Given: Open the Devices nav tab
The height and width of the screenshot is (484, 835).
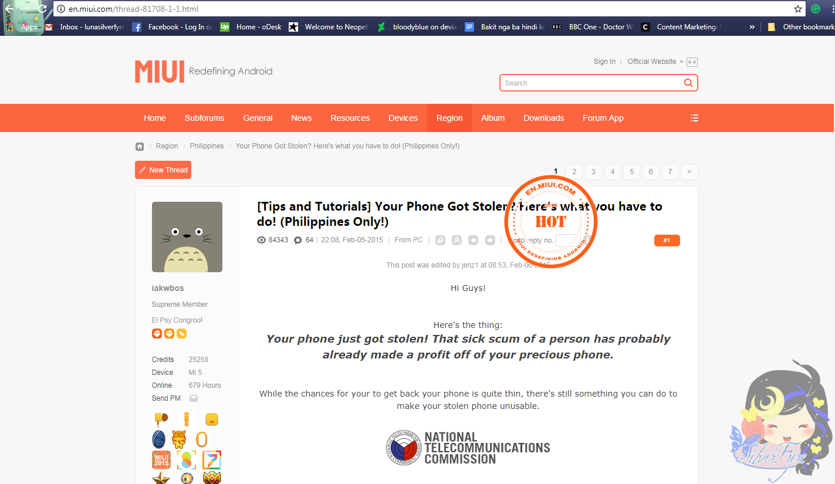Looking at the screenshot, I should (403, 118).
